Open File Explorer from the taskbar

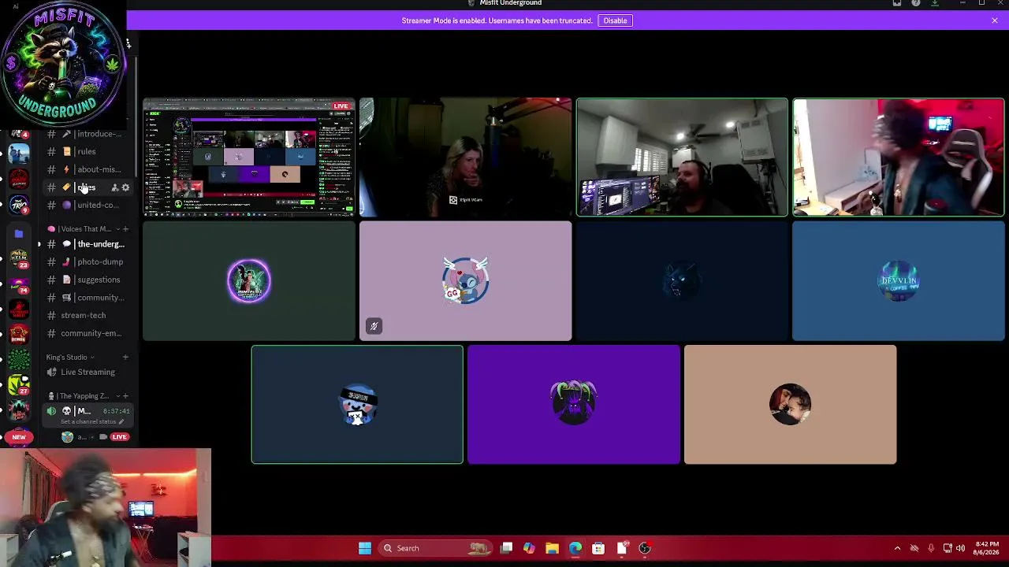[x=552, y=548]
